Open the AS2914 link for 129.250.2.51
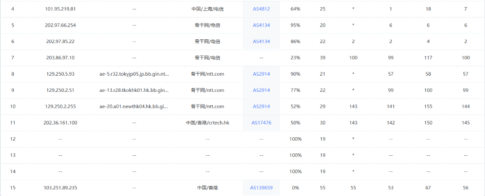 (261, 90)
